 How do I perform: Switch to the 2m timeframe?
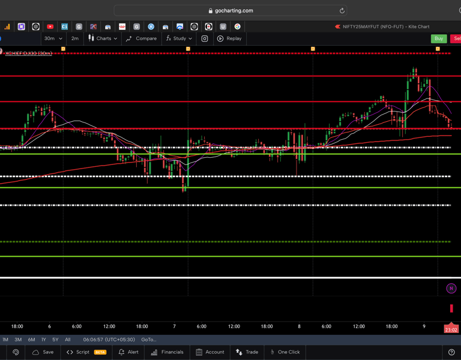click(74, 38)
